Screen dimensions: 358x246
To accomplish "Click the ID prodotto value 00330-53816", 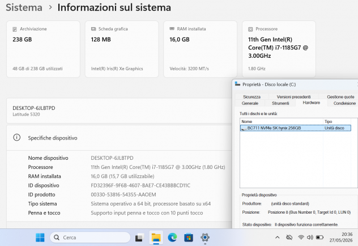I will coord(123,194).
